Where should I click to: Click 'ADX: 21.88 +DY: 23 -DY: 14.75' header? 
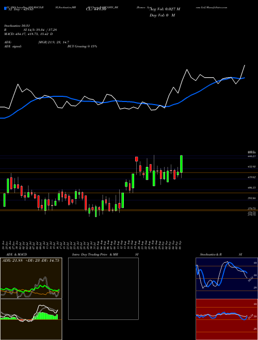coord(30,261)
